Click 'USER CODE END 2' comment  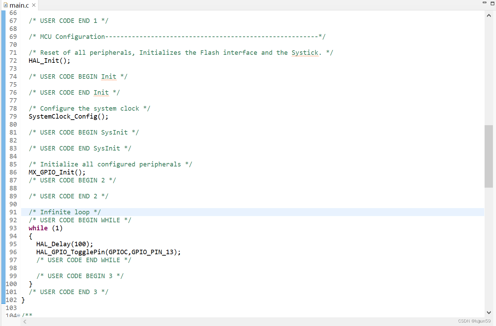[69, 196]
